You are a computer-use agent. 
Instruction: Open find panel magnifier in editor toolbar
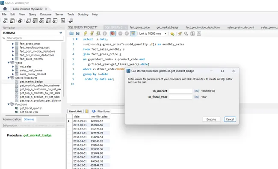(x=186, y=33)
